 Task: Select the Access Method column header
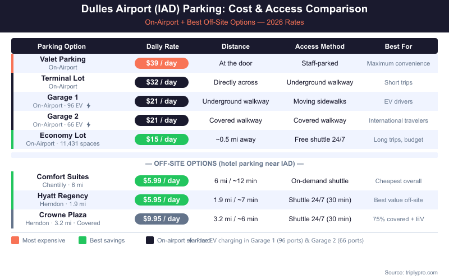320,46
